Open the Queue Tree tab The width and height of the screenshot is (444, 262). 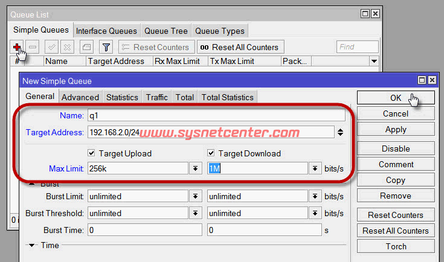166,31
